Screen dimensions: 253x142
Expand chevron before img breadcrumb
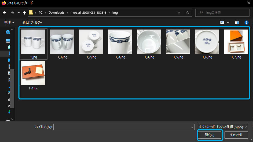point(109,13)
